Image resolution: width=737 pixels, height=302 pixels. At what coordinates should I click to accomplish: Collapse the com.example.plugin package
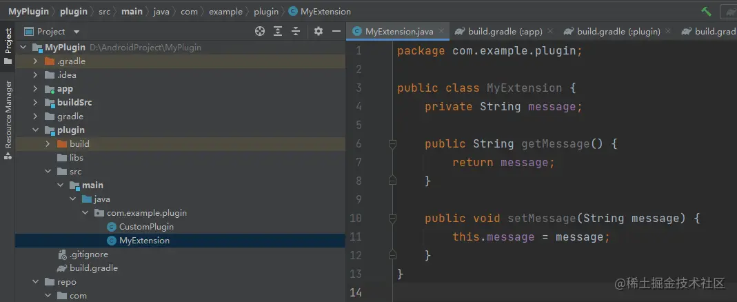pos(85,213)
